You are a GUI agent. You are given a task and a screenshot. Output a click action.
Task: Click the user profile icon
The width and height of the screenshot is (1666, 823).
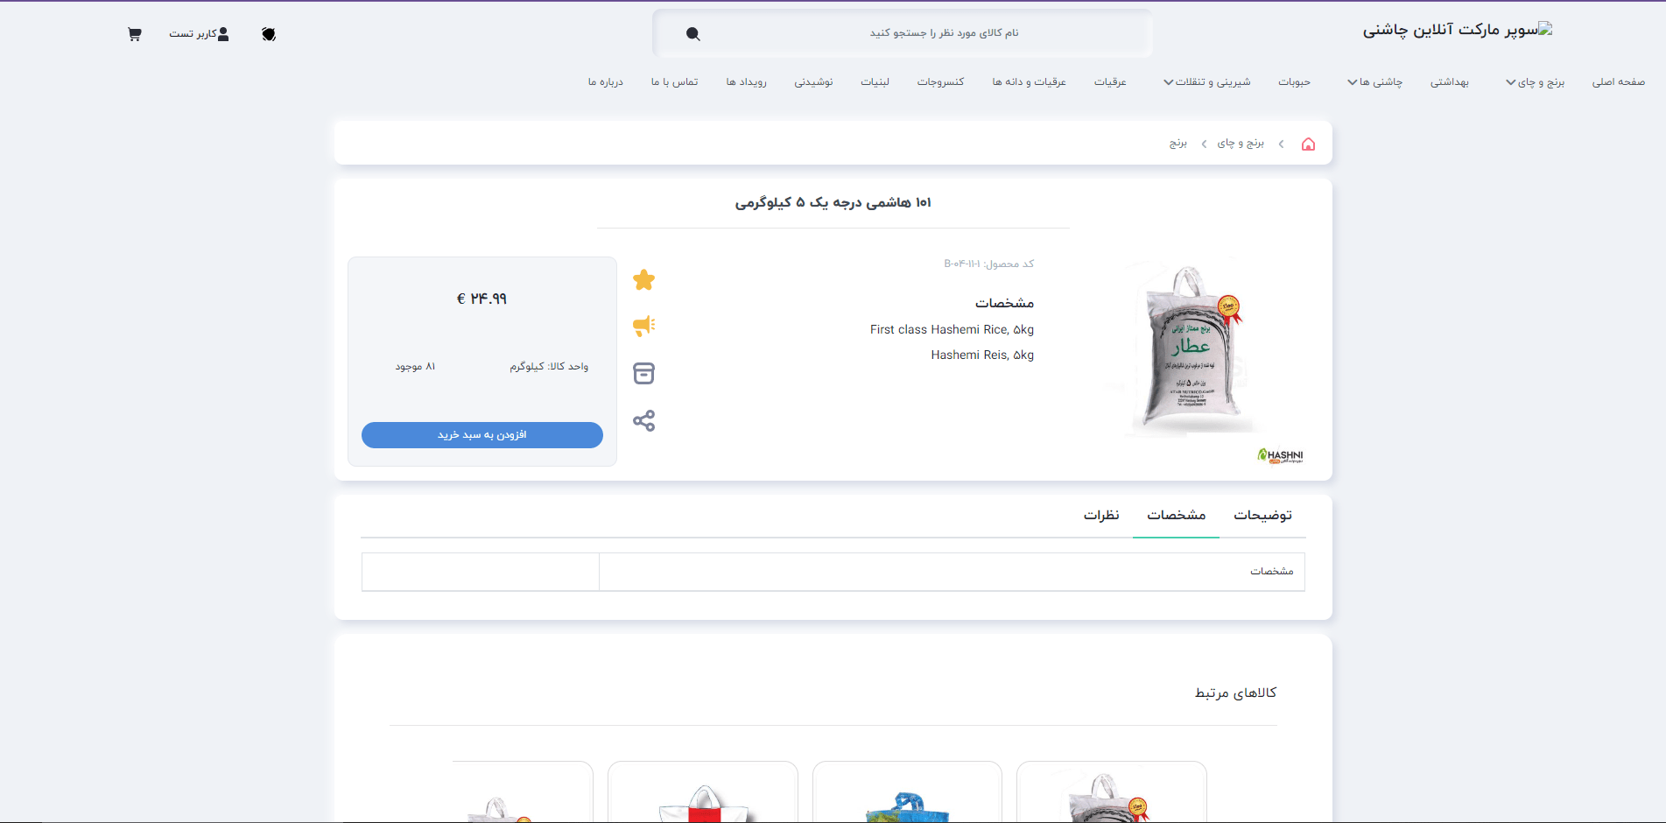(x=223, y=34)
